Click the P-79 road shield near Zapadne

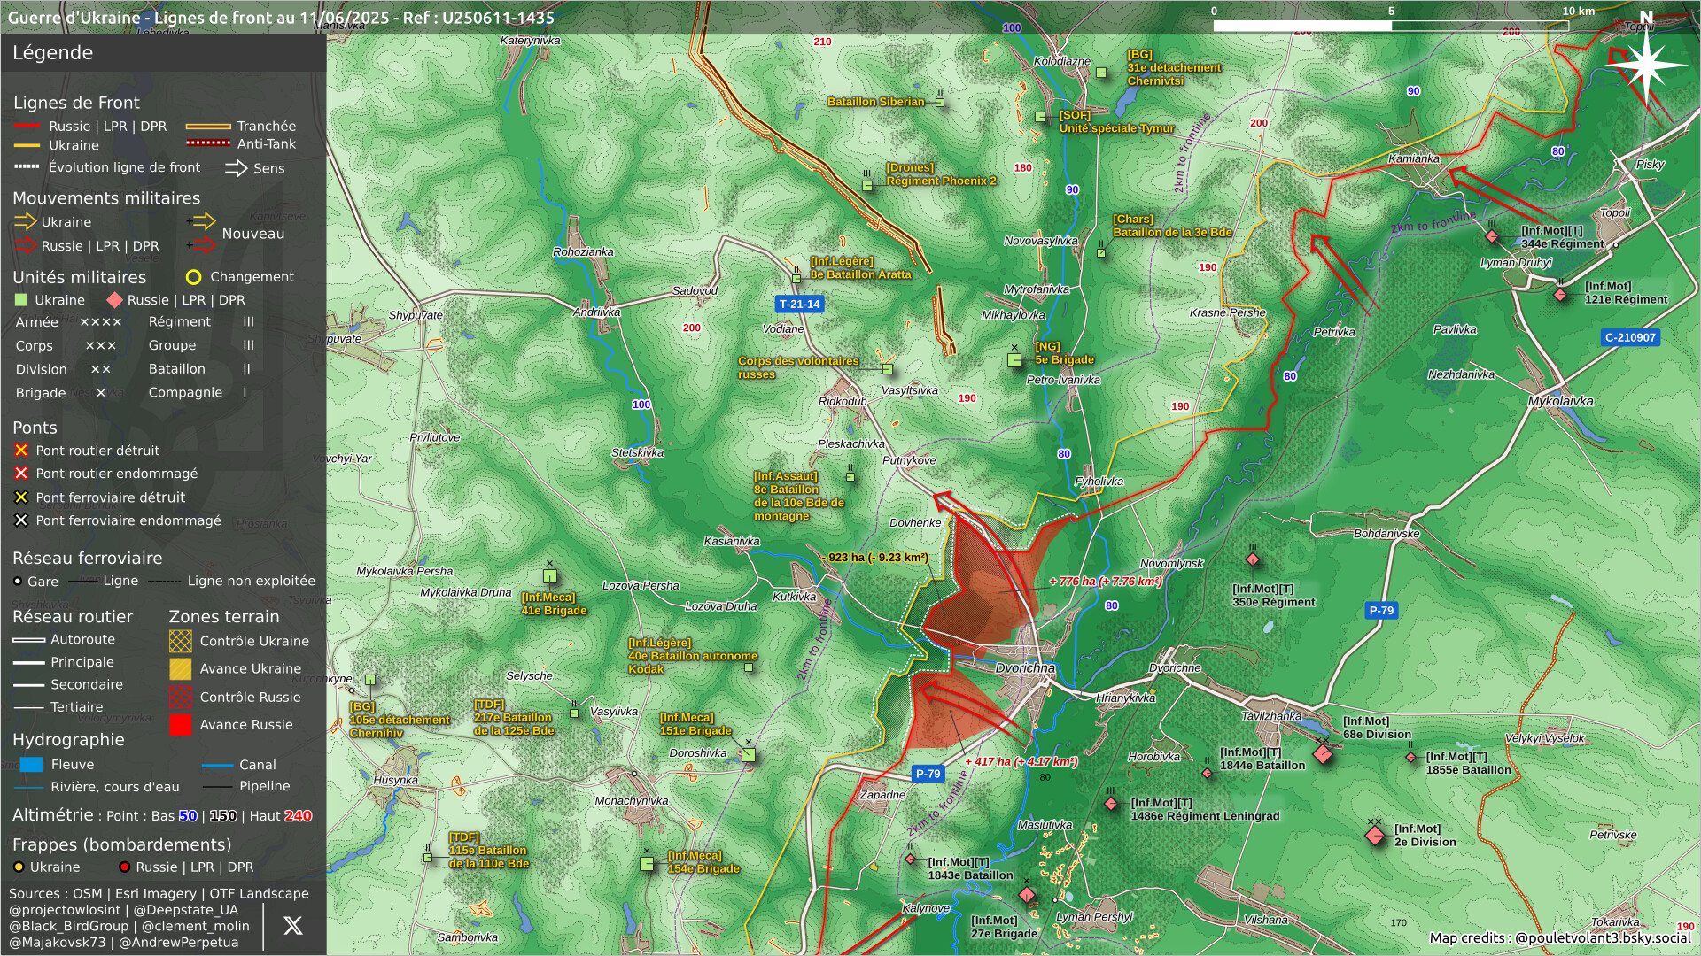click(x=928, y=774)
